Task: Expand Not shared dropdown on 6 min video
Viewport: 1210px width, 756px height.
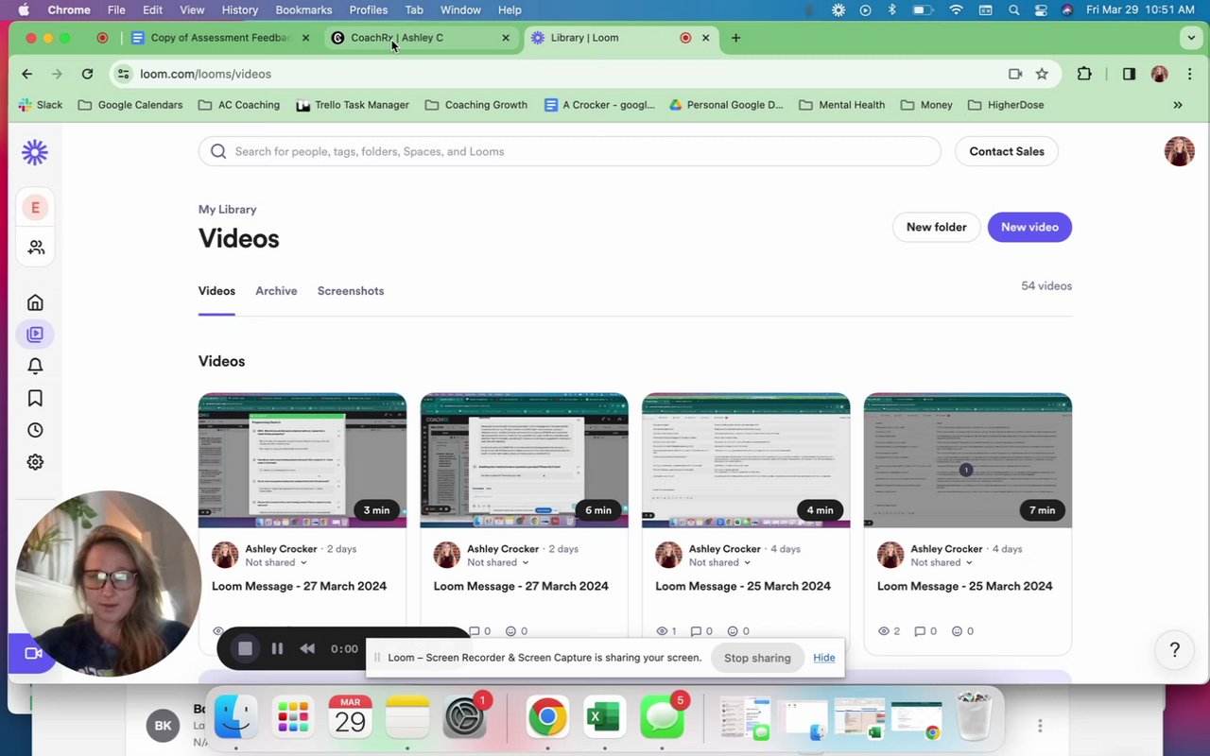Action: pos(498,562)
